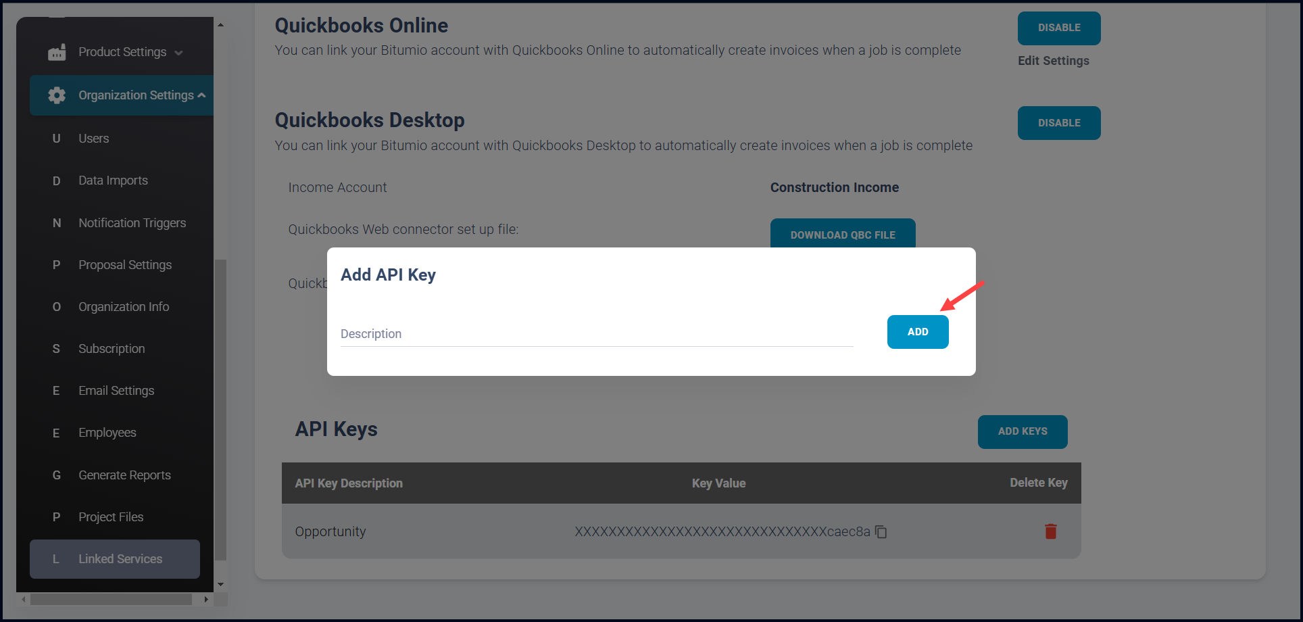Click the 'Income Account' label
The height and width of the screenshot is (622, 1303).
tap(337, 187)
